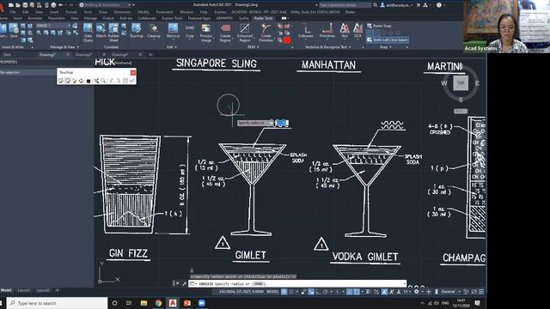The image size is (550, 309).
Task: Close the Touchup floating toolbar
Action: tap(133, 72)
